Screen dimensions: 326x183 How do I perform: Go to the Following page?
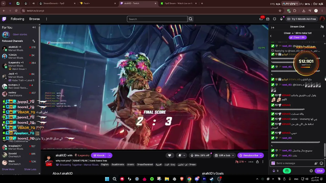click(x=17, y=19)
